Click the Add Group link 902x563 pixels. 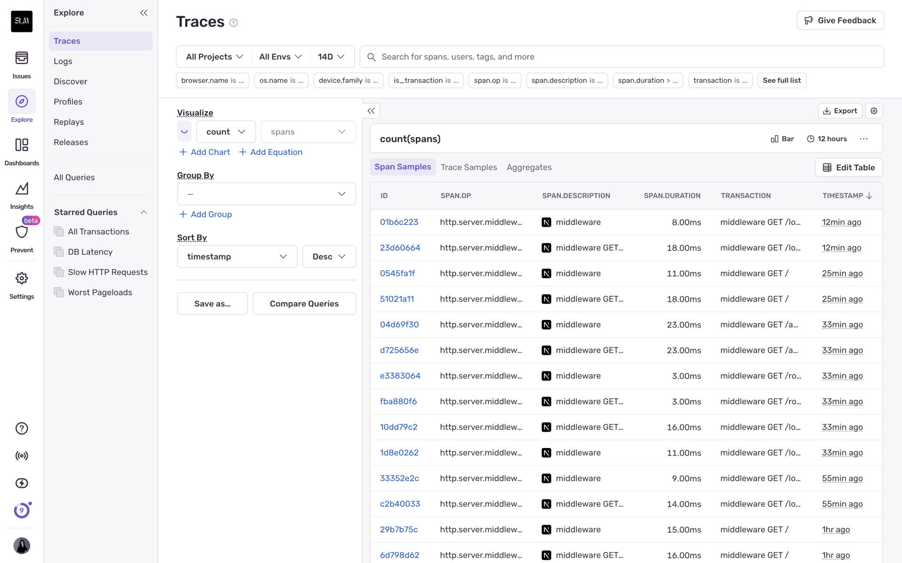point(206,214)
